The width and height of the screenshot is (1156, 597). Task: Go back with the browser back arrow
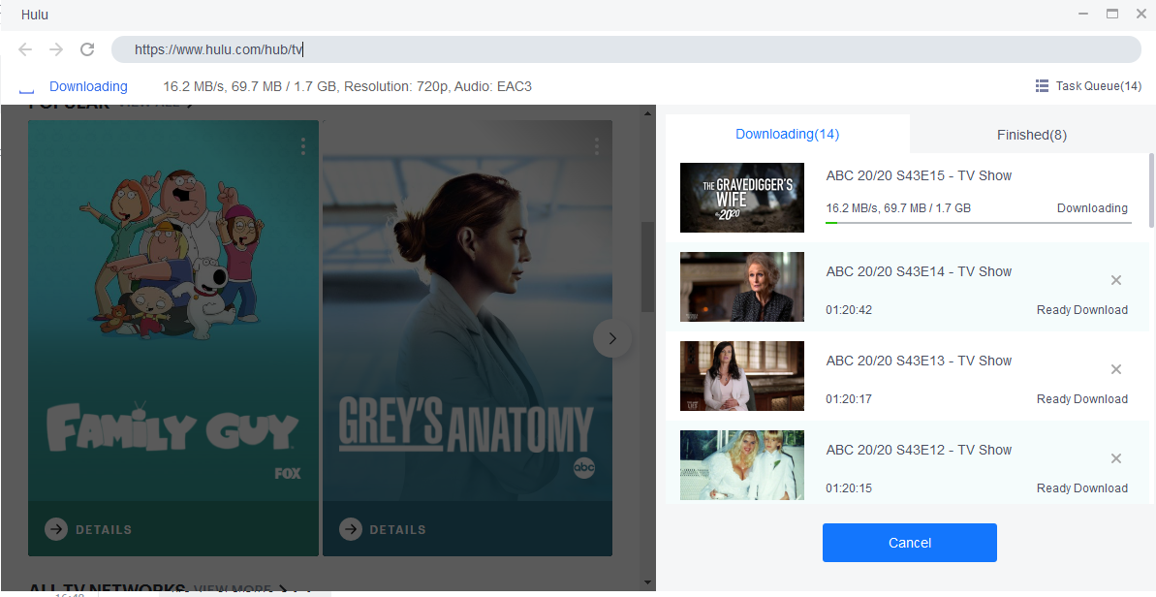25,49
